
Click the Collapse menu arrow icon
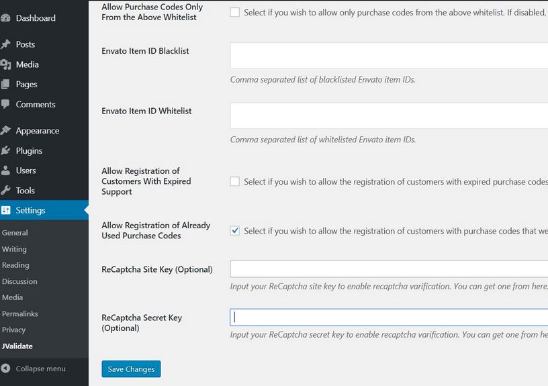(x=5, y=369)
